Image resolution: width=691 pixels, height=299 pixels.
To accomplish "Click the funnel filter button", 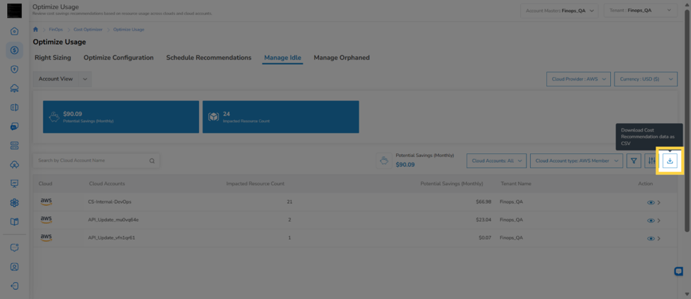I will [634, 161].
